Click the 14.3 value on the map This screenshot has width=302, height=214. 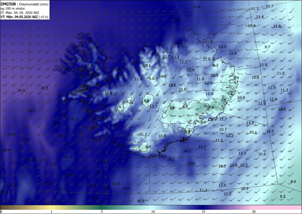pos(62,189)
